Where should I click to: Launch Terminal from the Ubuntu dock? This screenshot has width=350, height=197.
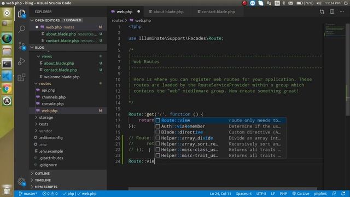tap(7, 64)
